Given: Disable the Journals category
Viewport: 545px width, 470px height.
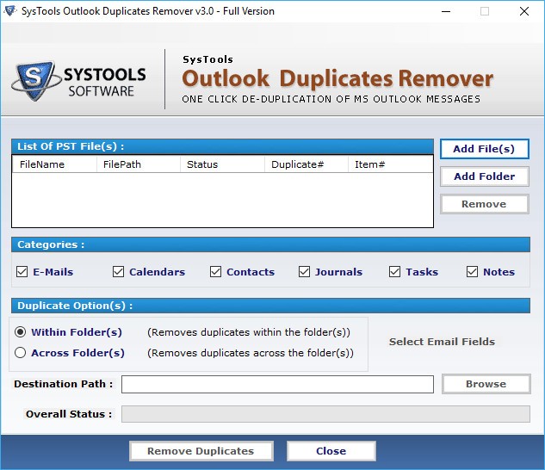Looking at the screenshot, I should [x=304, y=271].
